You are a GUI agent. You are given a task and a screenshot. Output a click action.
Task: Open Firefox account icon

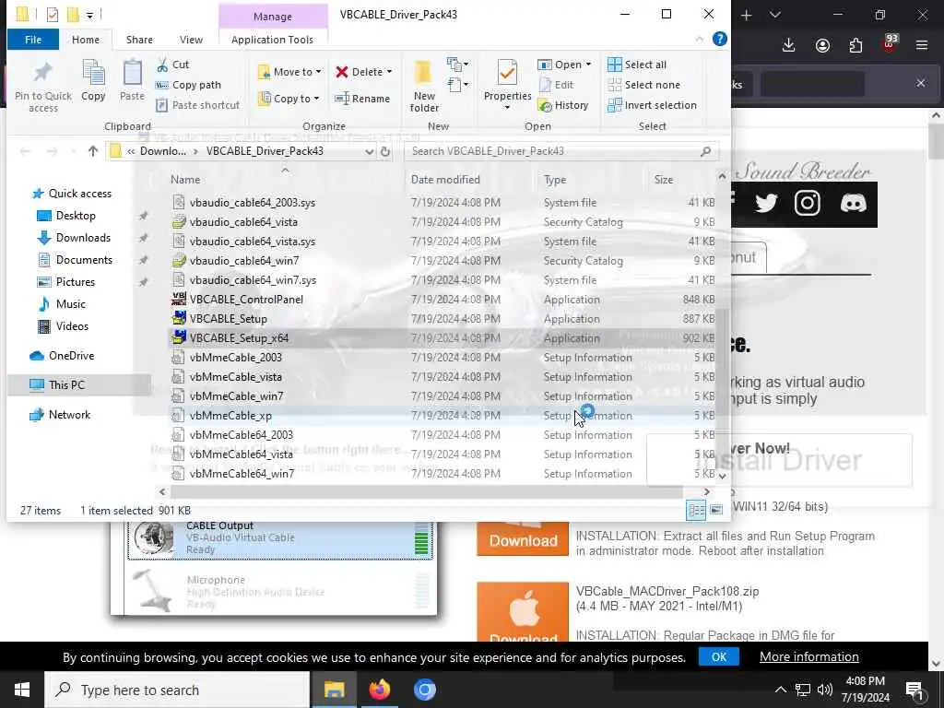822,45
